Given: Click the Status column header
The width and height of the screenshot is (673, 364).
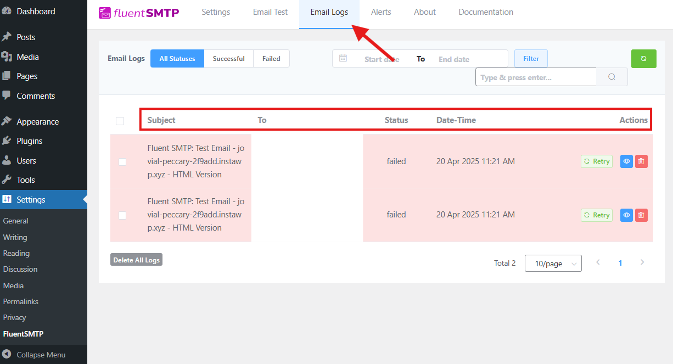Looking at the screenshot, I should tap(396, 120).
